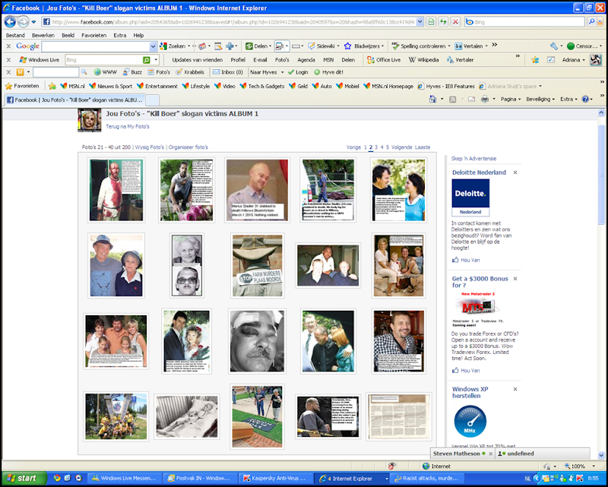Click the red Stop loading icon
608x487 pixels.
click(x=455, y=22)
